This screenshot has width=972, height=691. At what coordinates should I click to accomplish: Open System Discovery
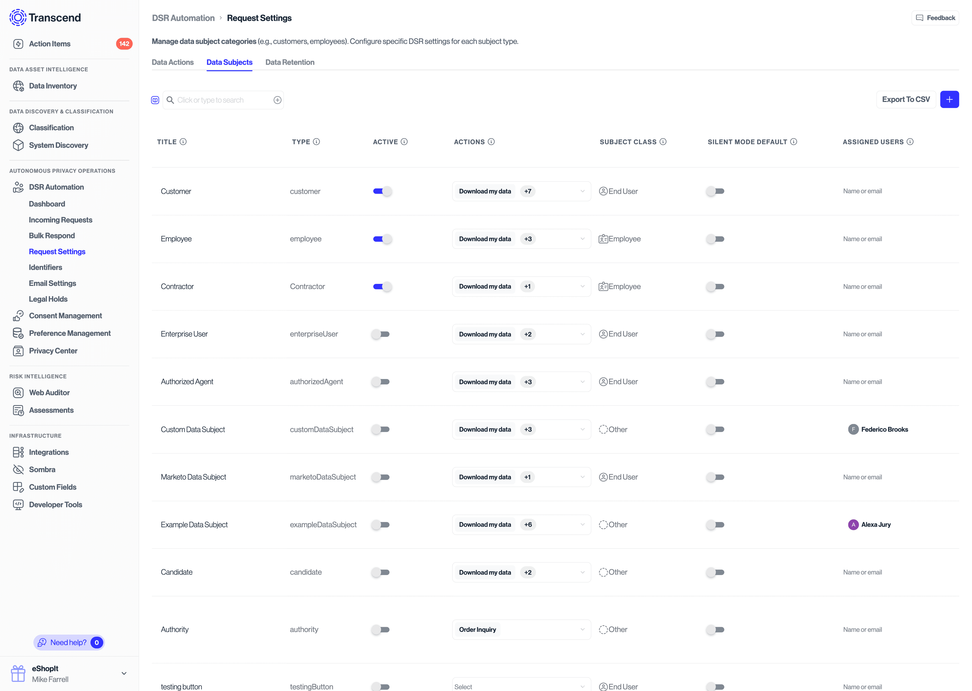(58, 145)
